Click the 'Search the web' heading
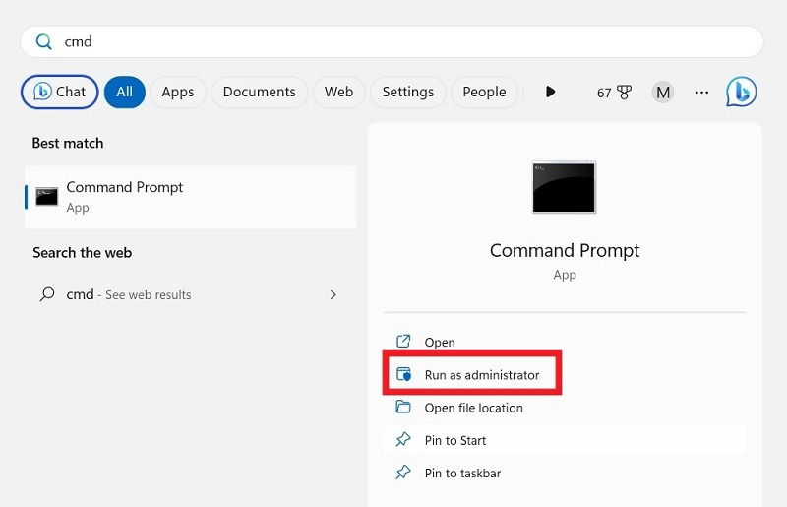 point(83,253)
